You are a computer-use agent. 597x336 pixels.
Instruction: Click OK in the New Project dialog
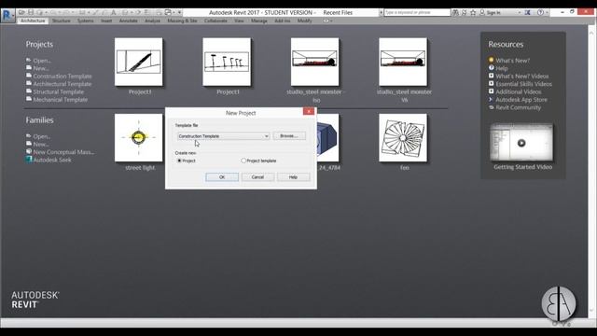222,177
